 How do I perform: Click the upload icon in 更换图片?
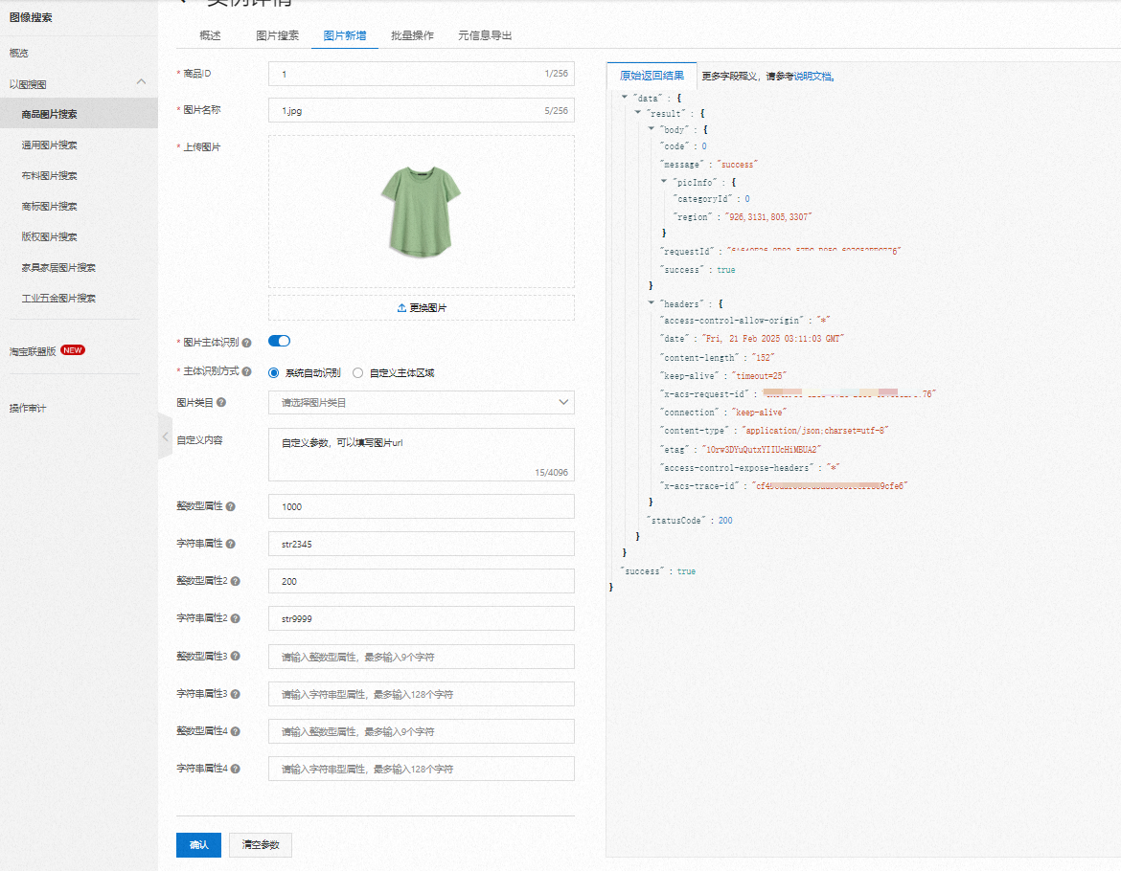coord(401,307)
